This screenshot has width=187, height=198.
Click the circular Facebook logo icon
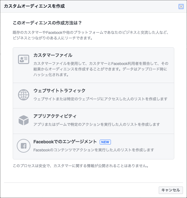[24, 146]
